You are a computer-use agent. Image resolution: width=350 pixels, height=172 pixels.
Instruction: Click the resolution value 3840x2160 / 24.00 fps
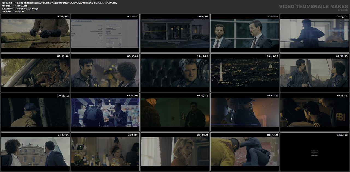pyautogui.click(x=27, y=8)
